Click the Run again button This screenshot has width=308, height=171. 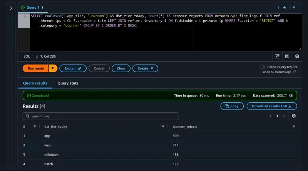(35, 68)
